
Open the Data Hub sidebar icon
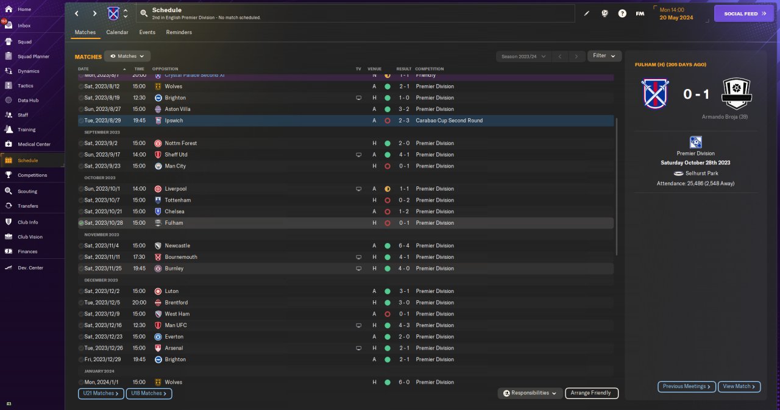click(x=9, y=101)
